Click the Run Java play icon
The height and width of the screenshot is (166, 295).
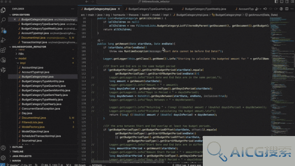pyautogui.click(x=257, y=9)
